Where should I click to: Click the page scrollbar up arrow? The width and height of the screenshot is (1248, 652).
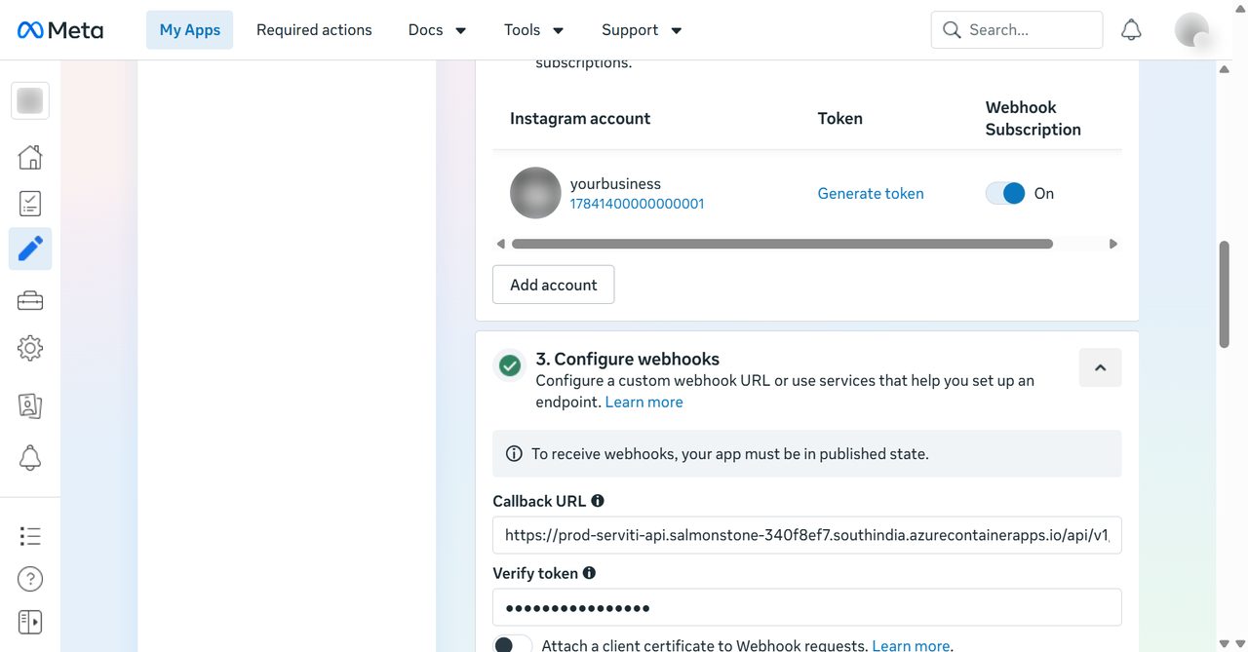coord(1225,69)
